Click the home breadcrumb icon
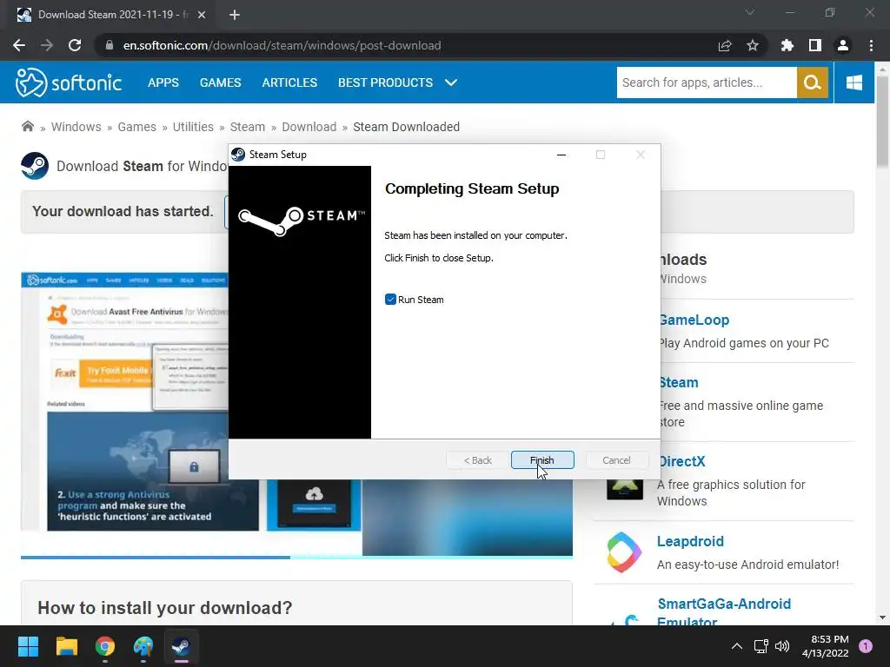The width and height of the screenshot is (890, 667). point(27,126)
